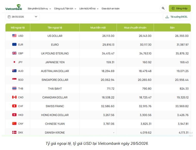Select CANADIAN DOLLAR name cell
This screenshot has width=196, height=150.
coord(55,97)
